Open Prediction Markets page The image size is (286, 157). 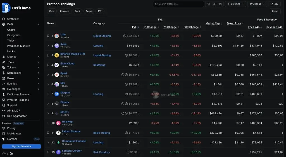18,46
